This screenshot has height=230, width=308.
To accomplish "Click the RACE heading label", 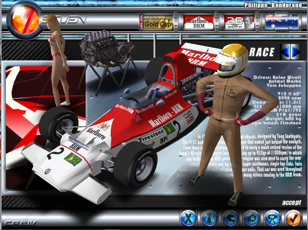I will 262,52.
